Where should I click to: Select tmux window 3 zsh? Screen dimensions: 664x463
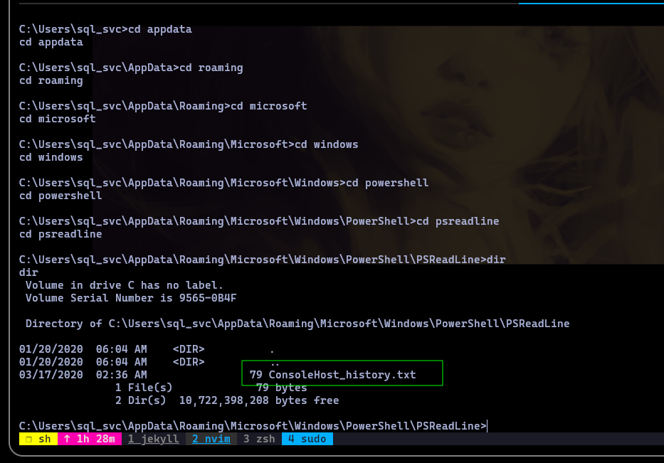point(259,439)
